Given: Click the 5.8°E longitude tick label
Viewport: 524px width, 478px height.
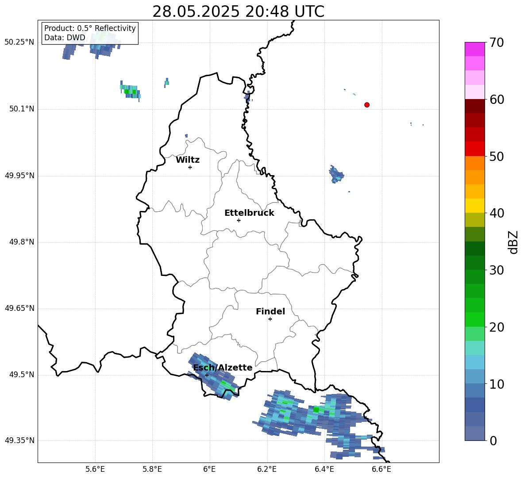Looking at the screenshot, I should (152, 469).
